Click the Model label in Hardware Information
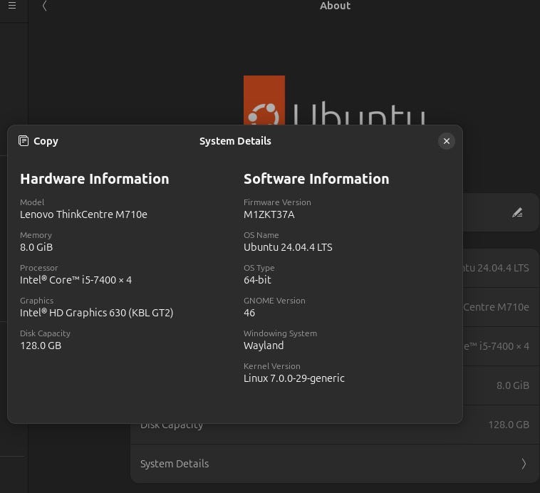The height and width of the screenshot is (493, 540). pos(32,202)
